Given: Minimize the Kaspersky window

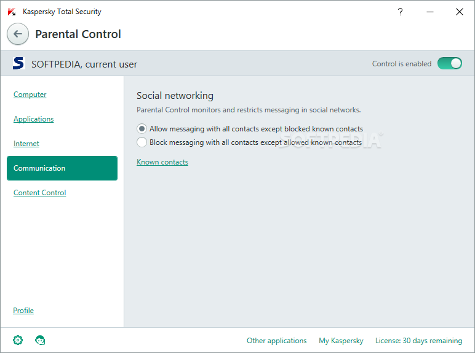Looking at the screenshot, I should pos(430,12).
